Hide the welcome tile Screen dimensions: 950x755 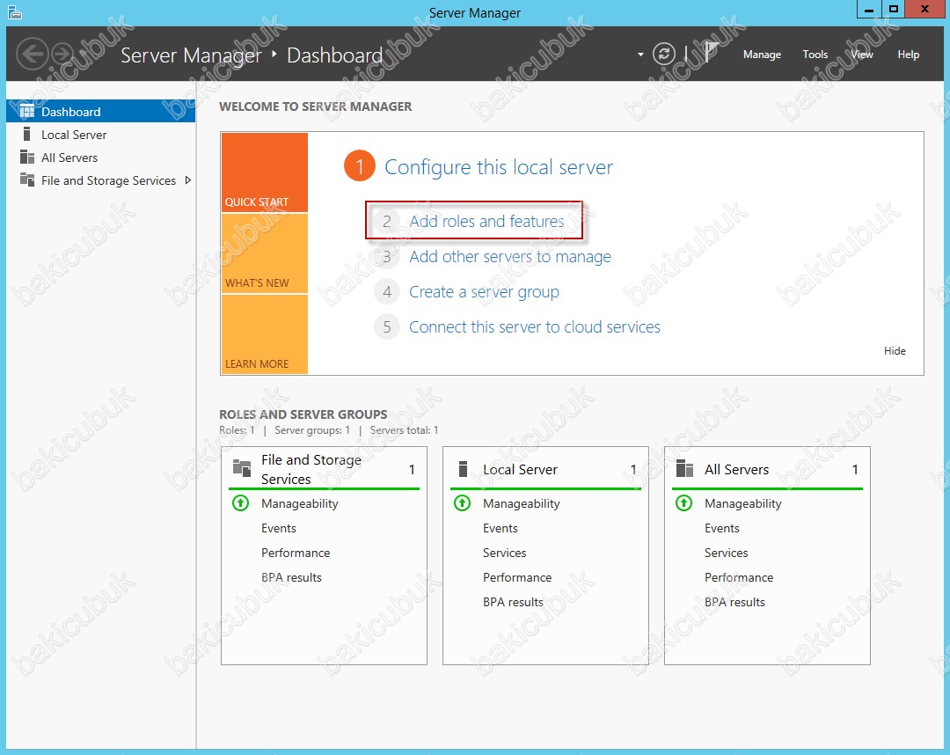click(x=895, y=351)
